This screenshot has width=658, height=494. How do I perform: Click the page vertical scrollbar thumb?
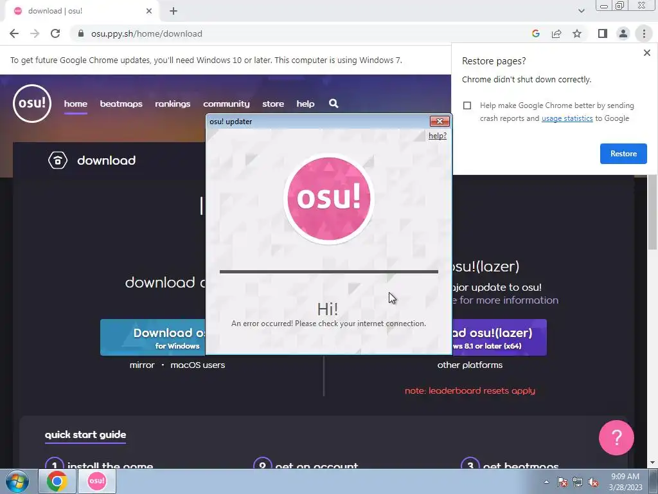pyautogui.click(x=652, y=212)
